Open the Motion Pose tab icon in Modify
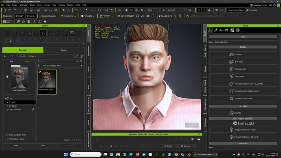 click(215, 30)
